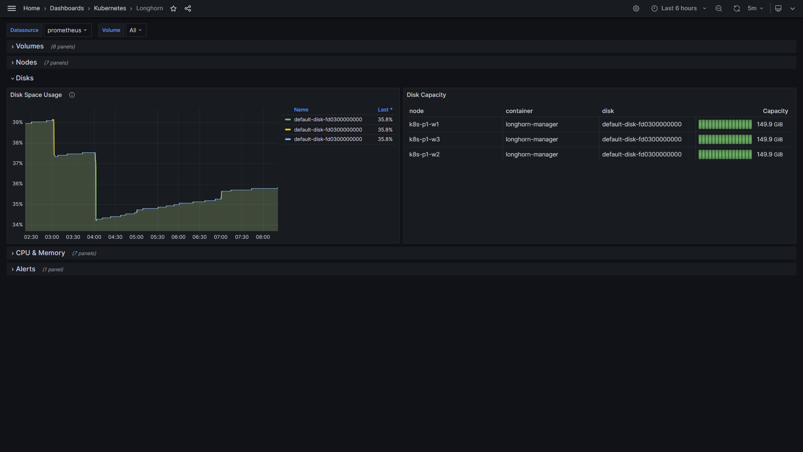Show Disk Space Usage info tooltip icon
The height and width of the screenshot is (452, 803).
pos(72,95)
